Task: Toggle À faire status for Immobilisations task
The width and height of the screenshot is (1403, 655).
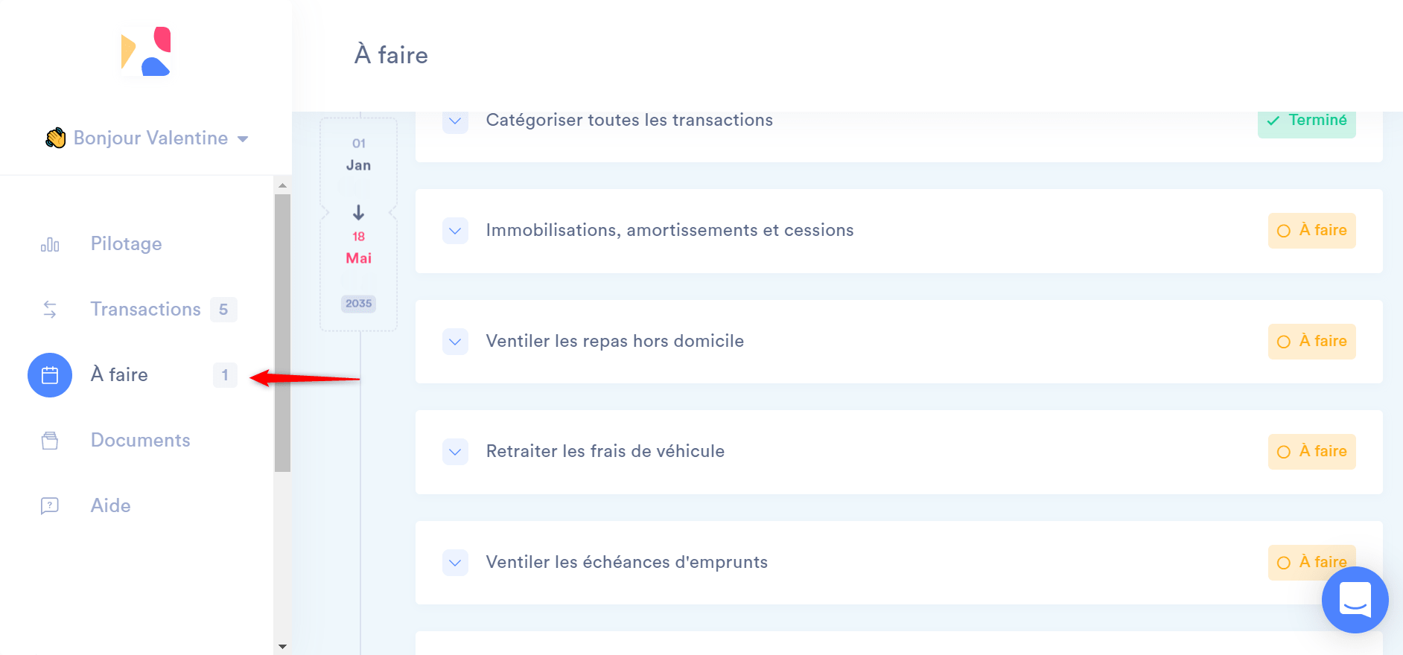Action: pyautogui.click(x=1311, y=231)
